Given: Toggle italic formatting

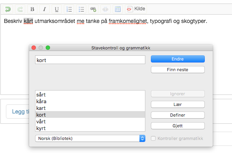Looking at the screenshot, I should pos(45,9).
